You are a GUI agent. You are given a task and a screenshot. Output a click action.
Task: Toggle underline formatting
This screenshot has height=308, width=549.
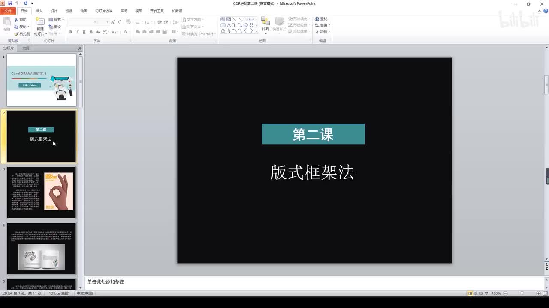coord(84,32)
